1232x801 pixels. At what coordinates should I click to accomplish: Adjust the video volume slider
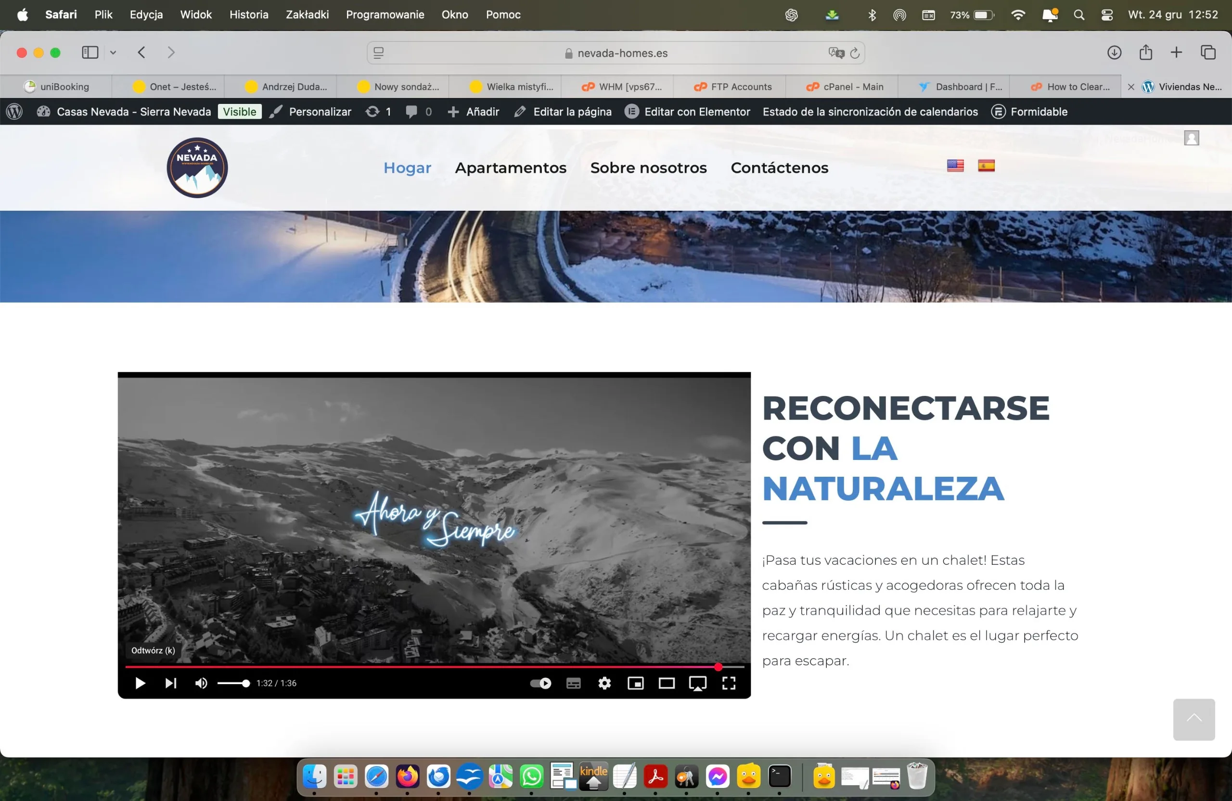pos(233,684)
